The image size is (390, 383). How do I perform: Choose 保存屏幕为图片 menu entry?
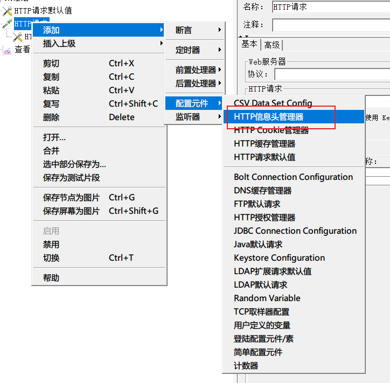click(x=100, y=211)
